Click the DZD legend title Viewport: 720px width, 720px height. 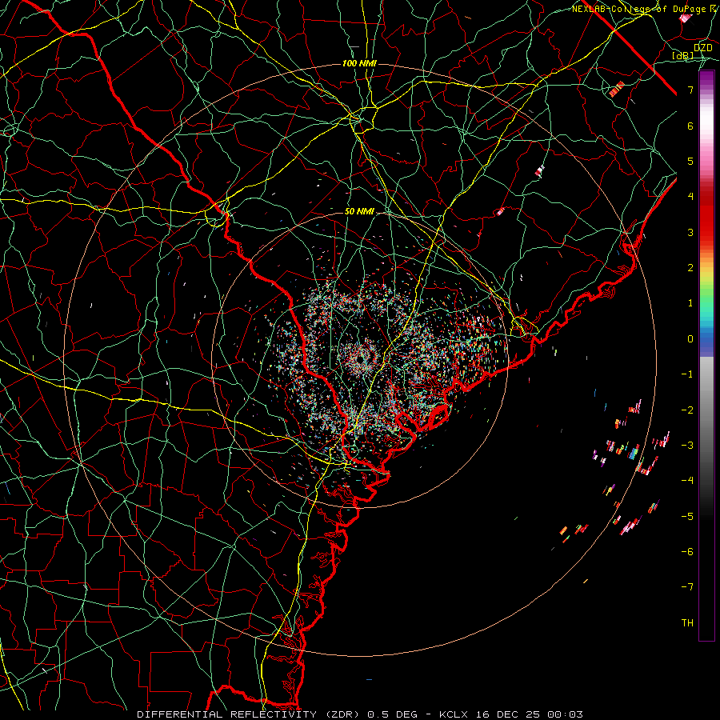click(702, 47)
